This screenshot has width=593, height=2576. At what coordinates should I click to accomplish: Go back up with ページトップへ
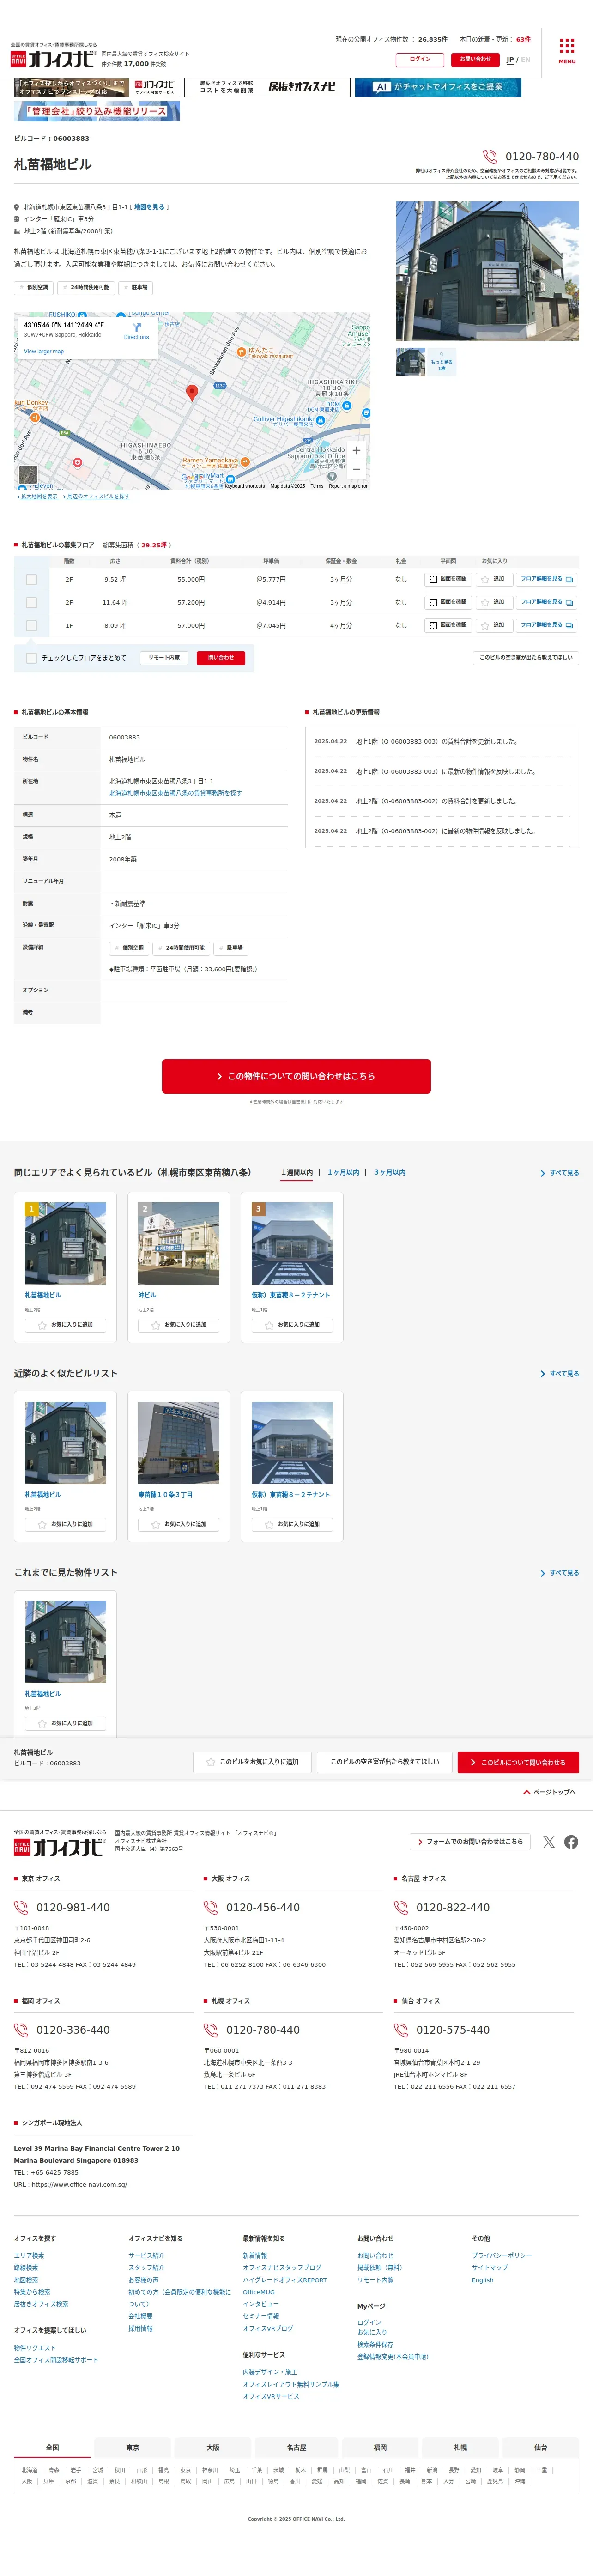click(550, 1792)
